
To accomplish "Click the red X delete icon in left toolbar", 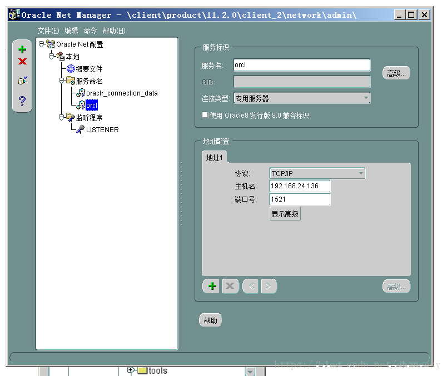I will tap(22, 61).
